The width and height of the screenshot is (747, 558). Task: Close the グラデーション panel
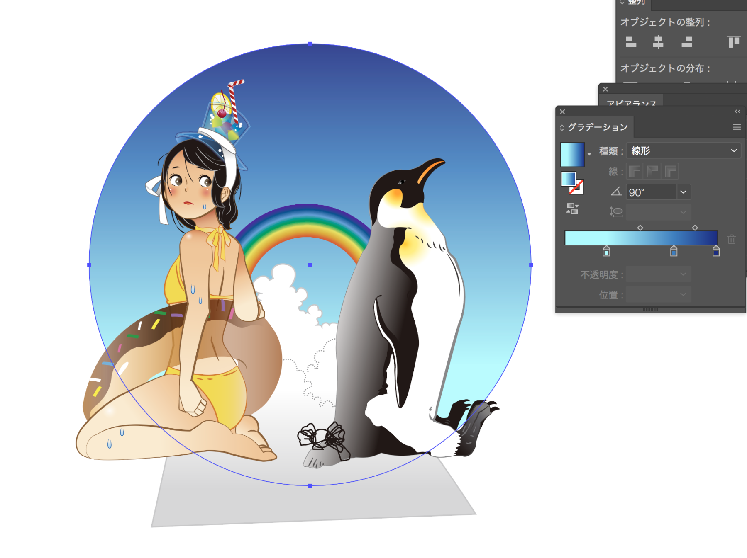[562, 112]
